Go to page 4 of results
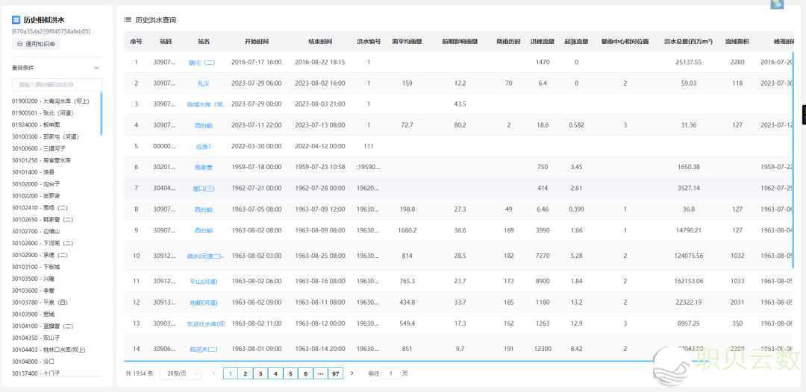The width and height of the screenshot is (806, 392). pos(275,373)
